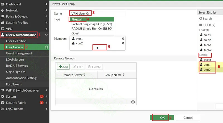Click the Security Profiles lock icon
The height and width of the screenshot is (123, 223).
pyautogui.click(x=3, y=22)
